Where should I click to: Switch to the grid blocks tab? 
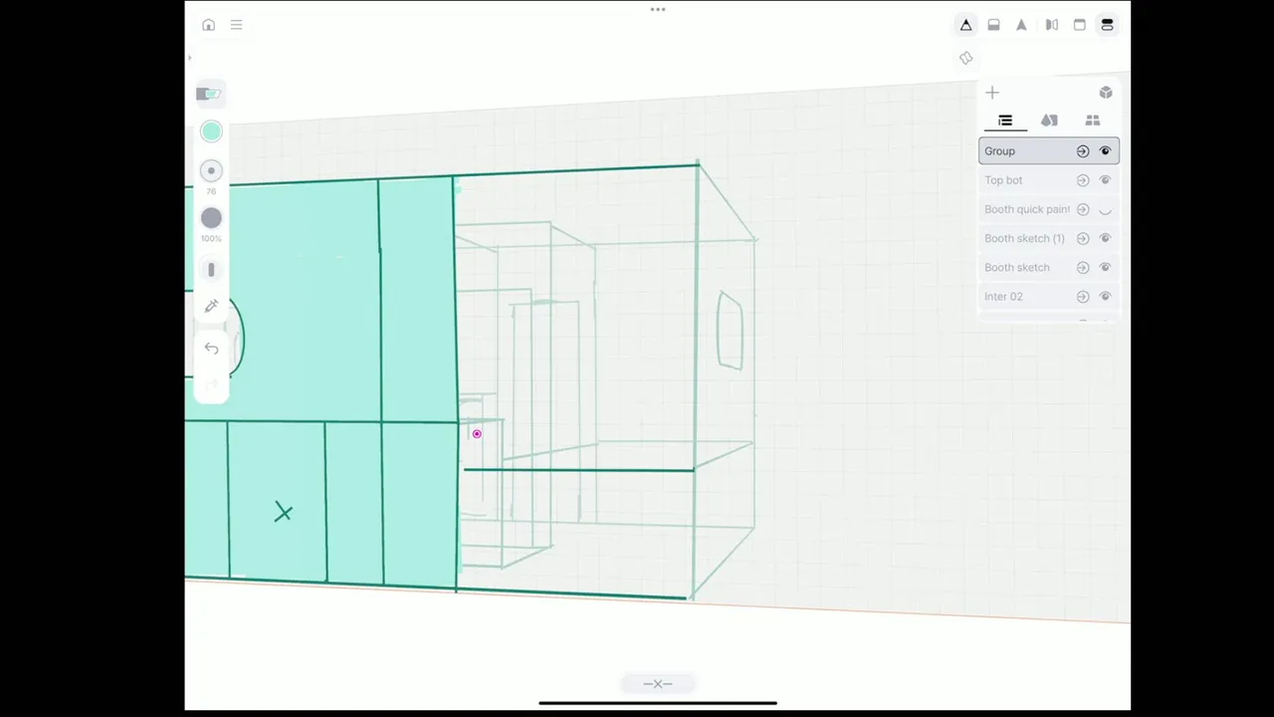pos(1093,120)
